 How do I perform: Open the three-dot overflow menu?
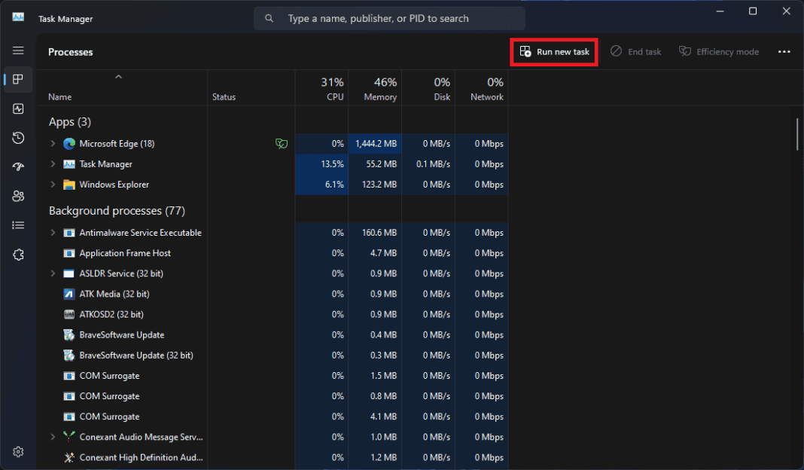pyautogui.click(x=784, y=51)
